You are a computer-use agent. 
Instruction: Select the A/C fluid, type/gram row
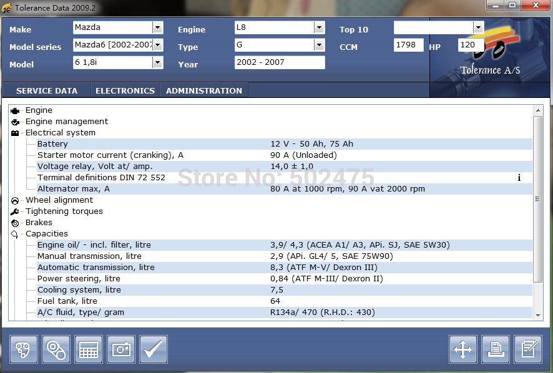[285, 312]
